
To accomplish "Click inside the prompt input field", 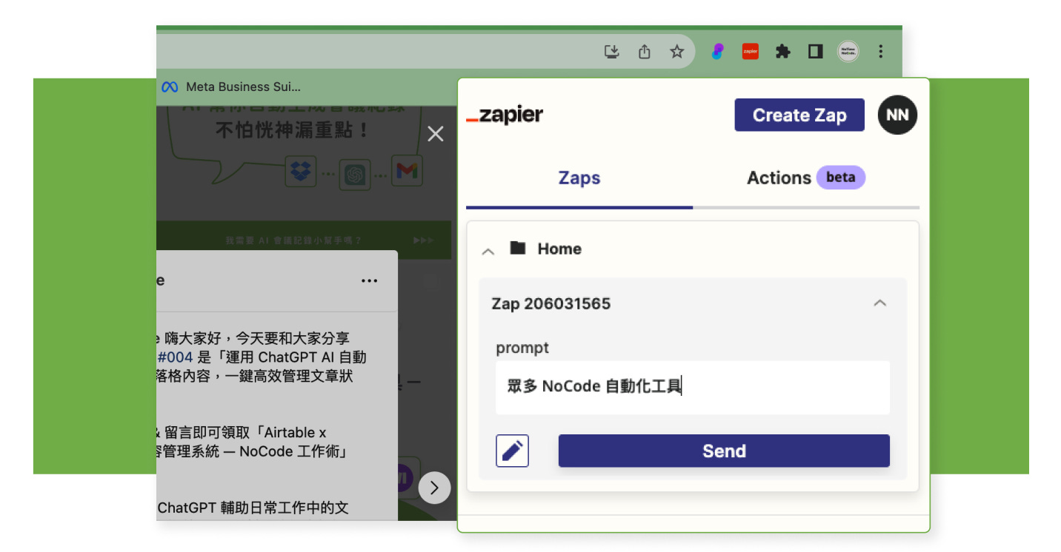I will coord(693,387).
